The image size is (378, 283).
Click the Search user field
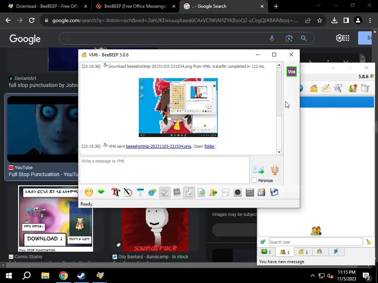coord(316,242)
